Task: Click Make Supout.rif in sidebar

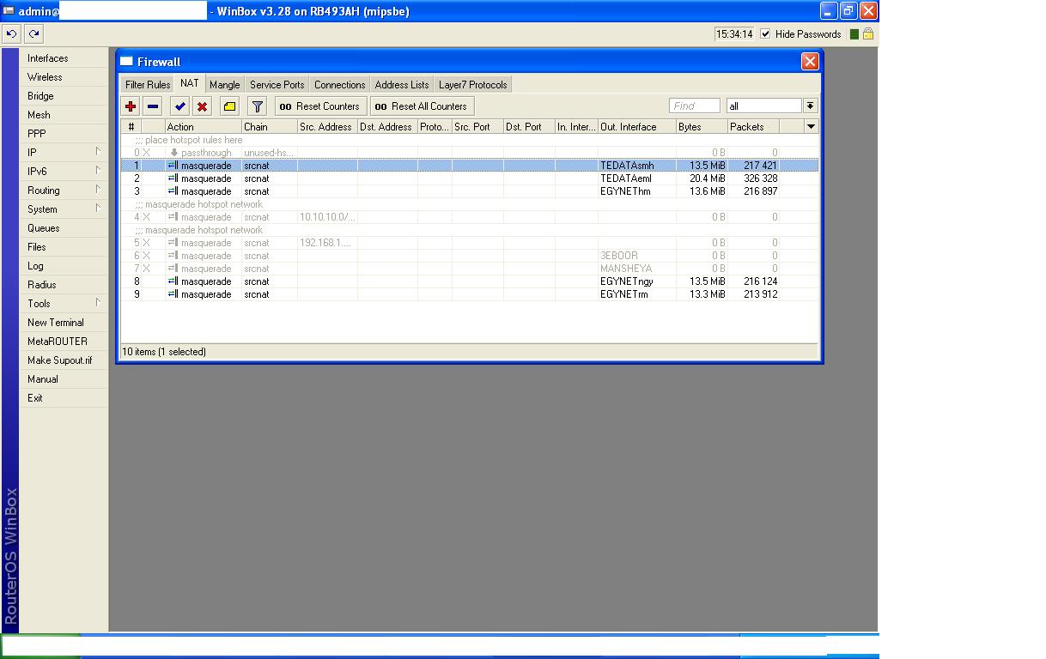Action: click(x=64, y=360)
